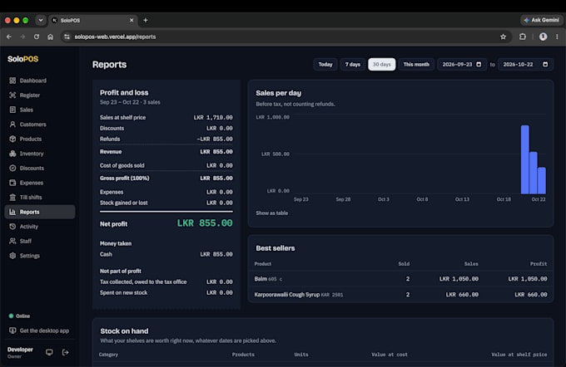Select the This month range
Screen dimensions: 566x367
click(416, 64)
